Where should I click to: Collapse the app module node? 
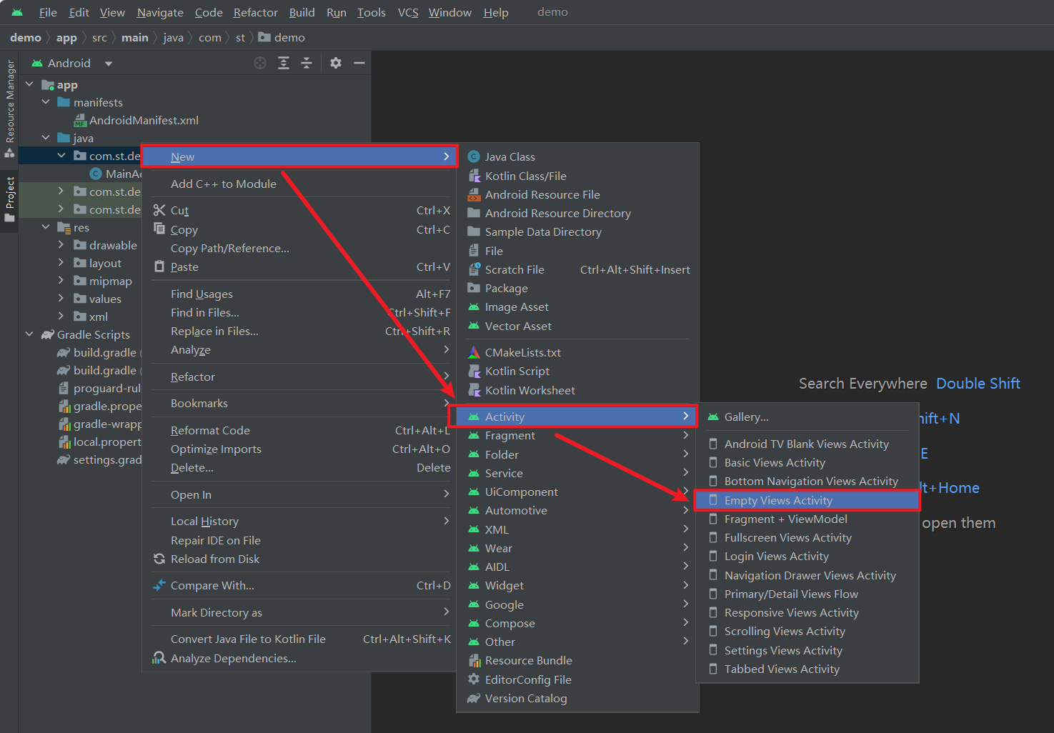point(29,84)
